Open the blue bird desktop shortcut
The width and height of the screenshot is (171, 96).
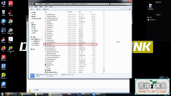pos(3,22)
